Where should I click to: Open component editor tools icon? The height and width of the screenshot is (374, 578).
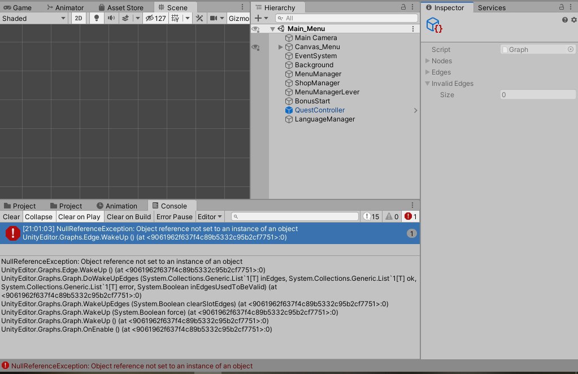(199, 18)
